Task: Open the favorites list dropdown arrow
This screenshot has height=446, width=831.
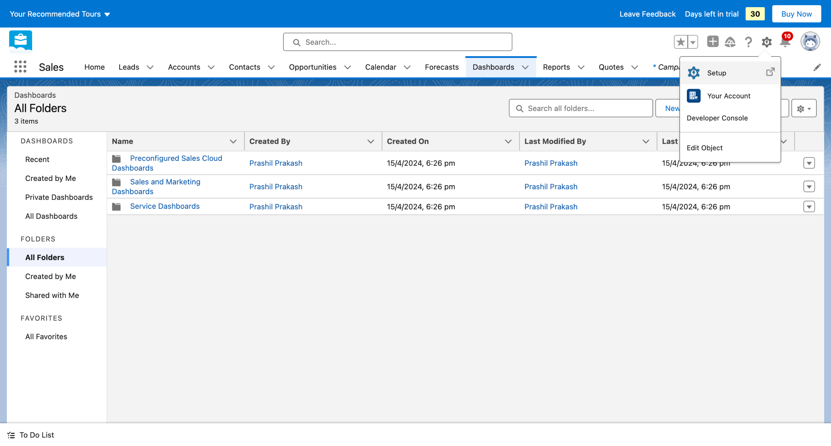Action: click(693, 42)
